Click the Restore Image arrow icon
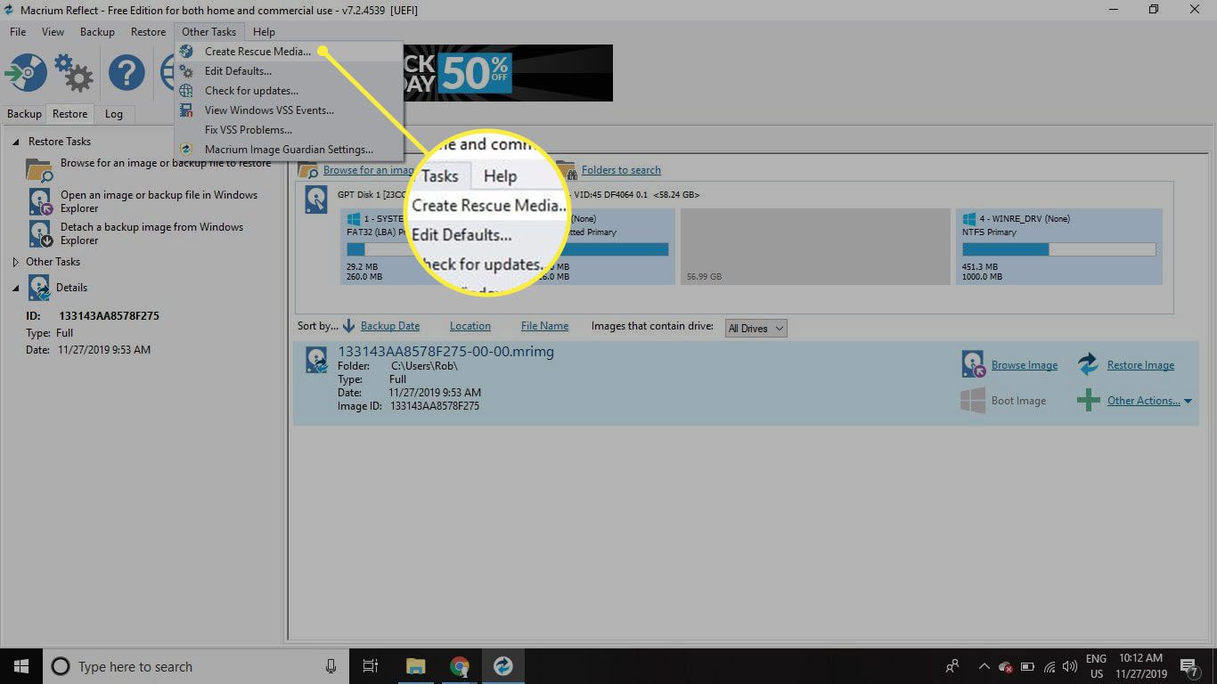Screen dimensions: 1217x684 pos(1088,364)
